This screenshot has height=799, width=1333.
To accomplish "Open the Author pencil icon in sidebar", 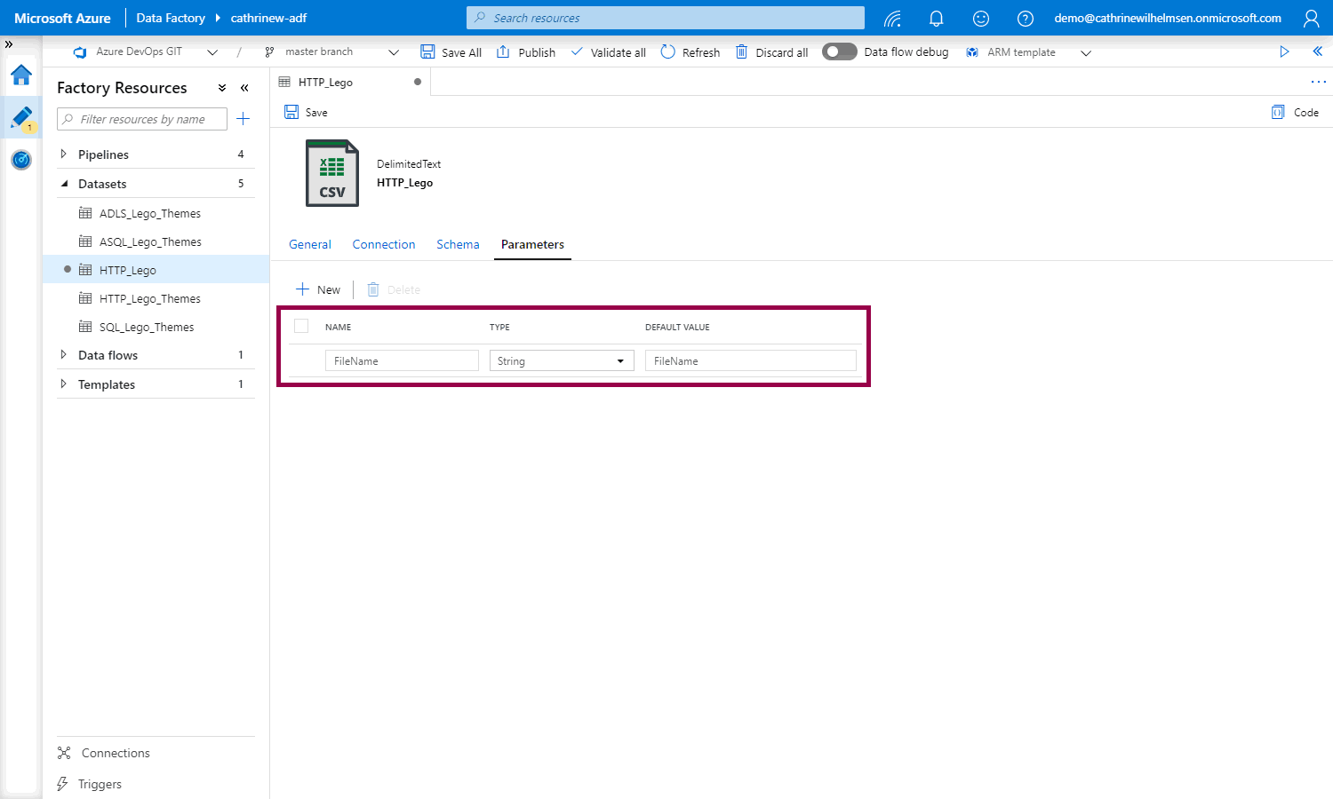I will tap(21, 117).
